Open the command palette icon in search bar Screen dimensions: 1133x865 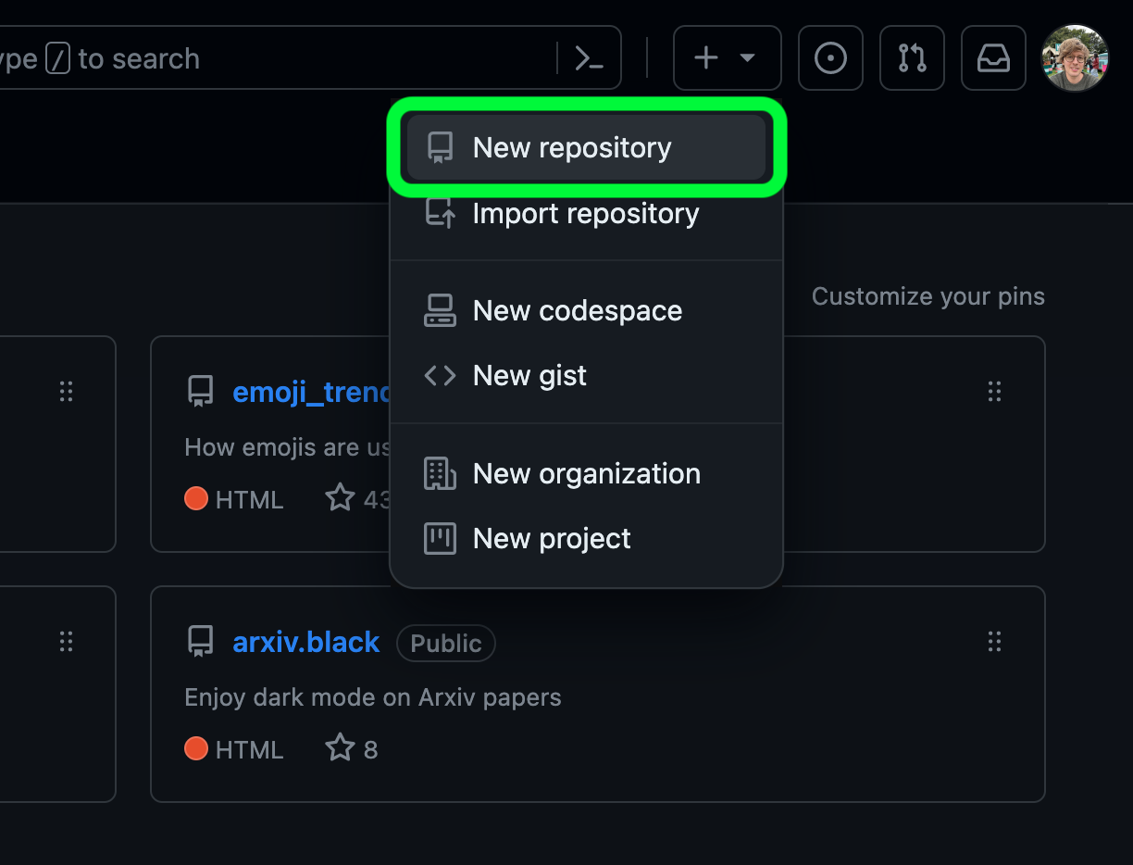[x=589, y=58]
